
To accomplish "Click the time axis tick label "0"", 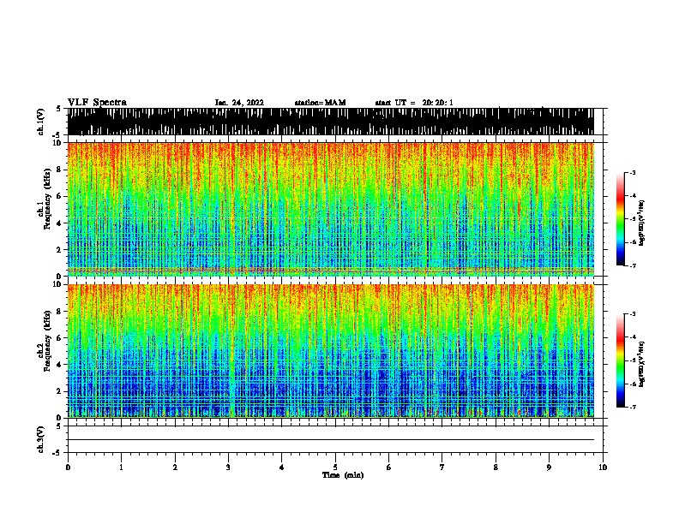I will click(68, 467).
